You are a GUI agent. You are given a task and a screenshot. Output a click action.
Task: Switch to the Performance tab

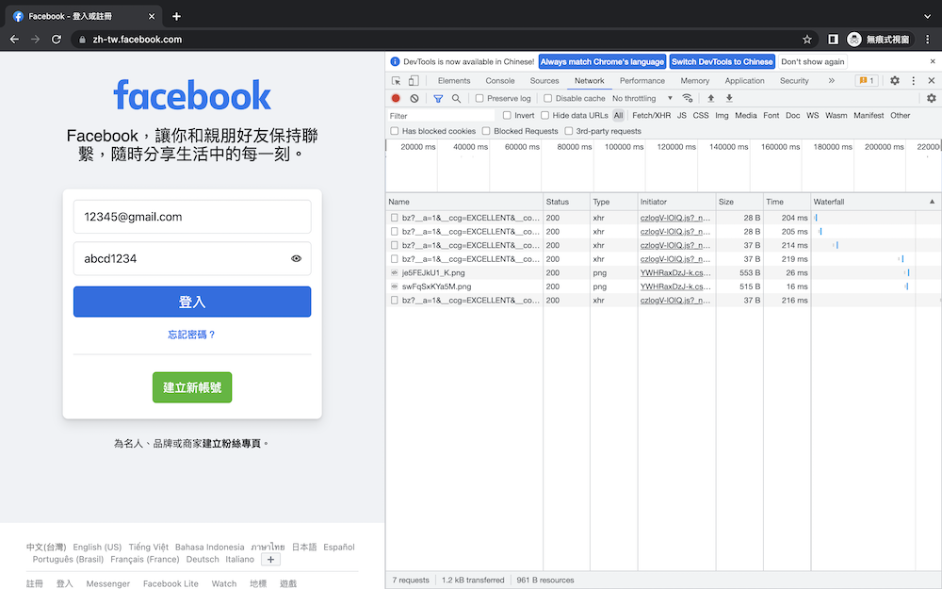coord(642,80)
